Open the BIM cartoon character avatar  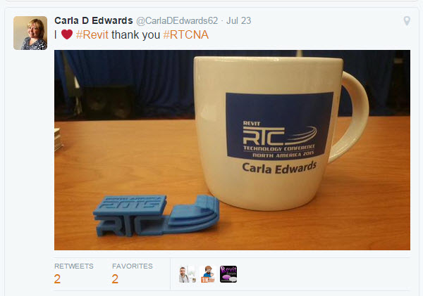[x=208, y=274]
